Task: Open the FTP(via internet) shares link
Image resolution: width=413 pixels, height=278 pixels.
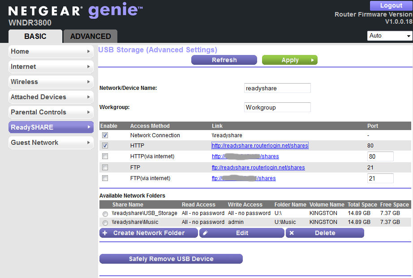Action: (x=244, y=178)
